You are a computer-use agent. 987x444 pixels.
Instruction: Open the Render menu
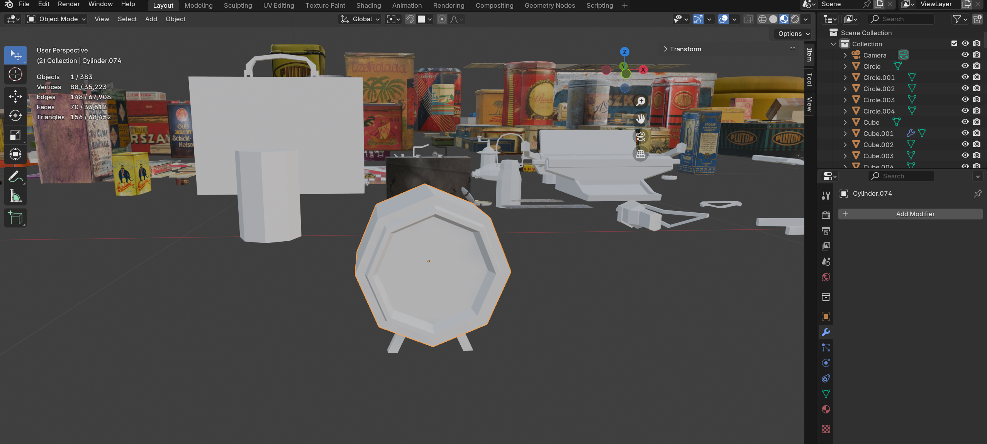[69, 4]
